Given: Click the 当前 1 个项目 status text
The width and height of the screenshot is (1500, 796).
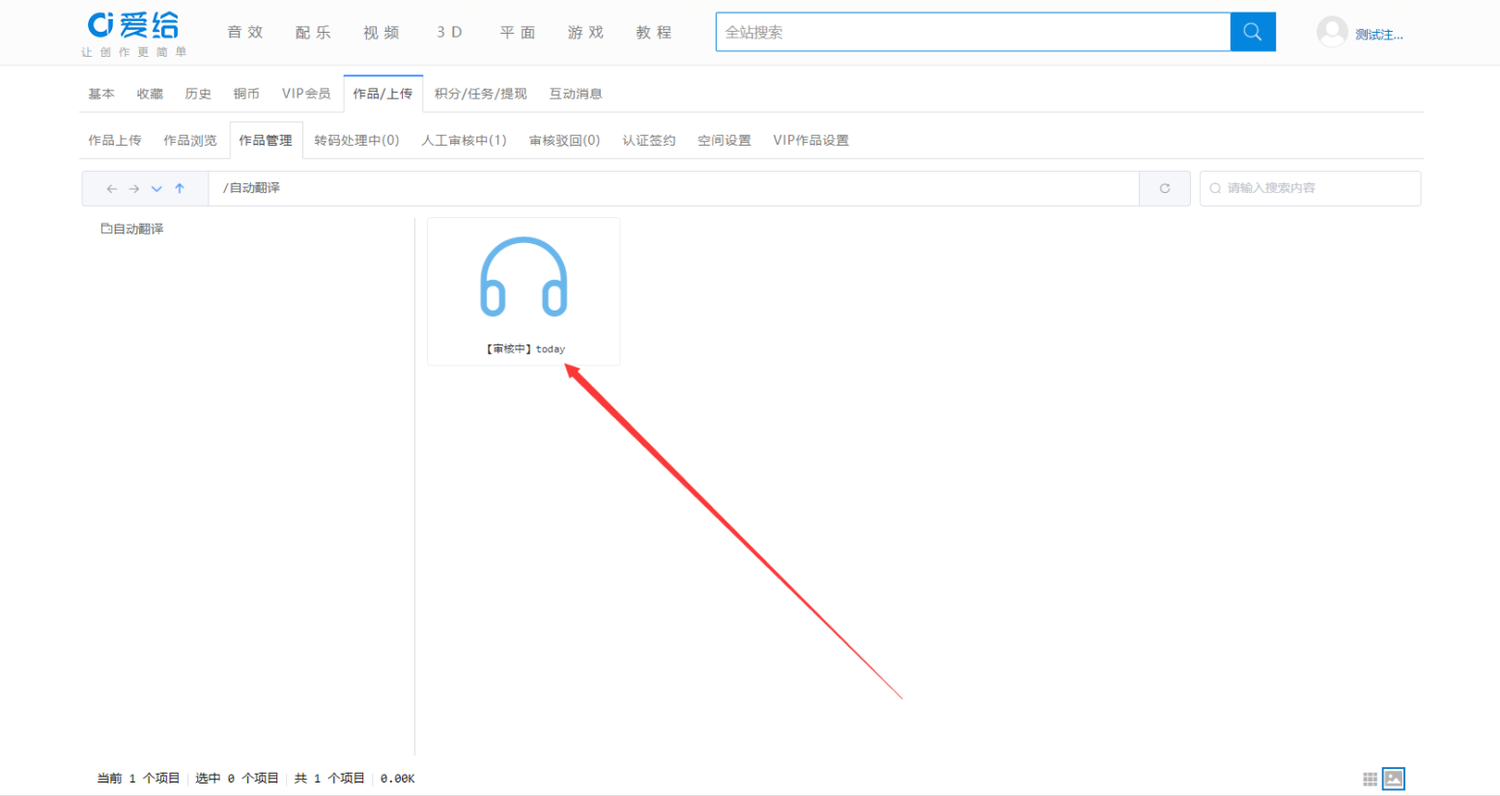Looking at the screenshot, I should click(138, 779).
